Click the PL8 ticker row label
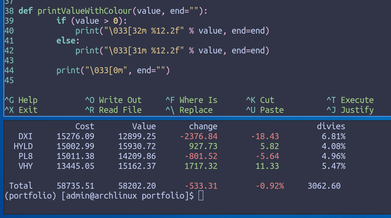The height and width of the screenshot is (218, 391). tap(25, 156)
